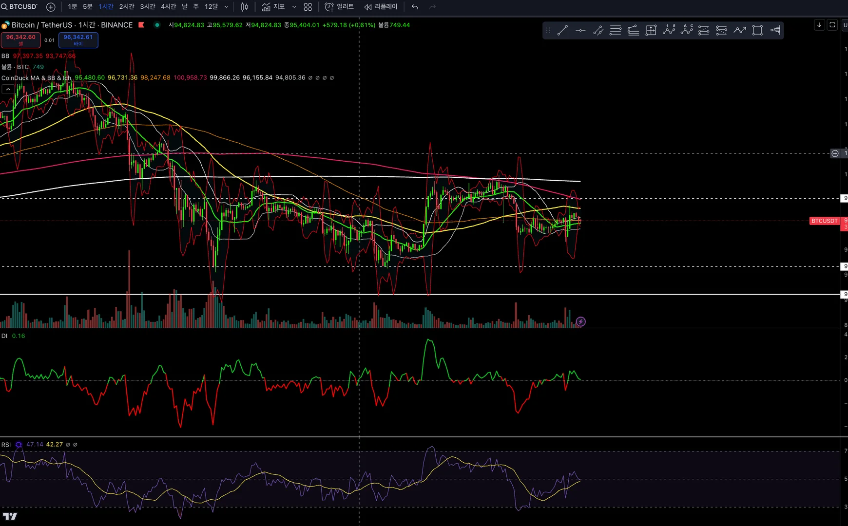Switch to the 4시간 timeframe
The image size is (848, 526).
tap(168, 7)
